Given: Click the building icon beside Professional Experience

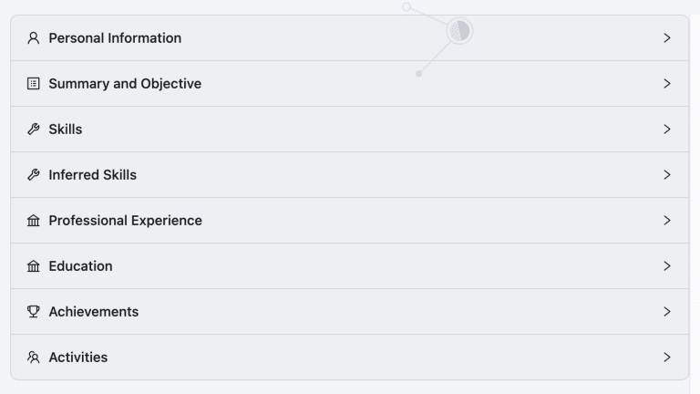Looking at the screenshot, I should pos(34,220).
